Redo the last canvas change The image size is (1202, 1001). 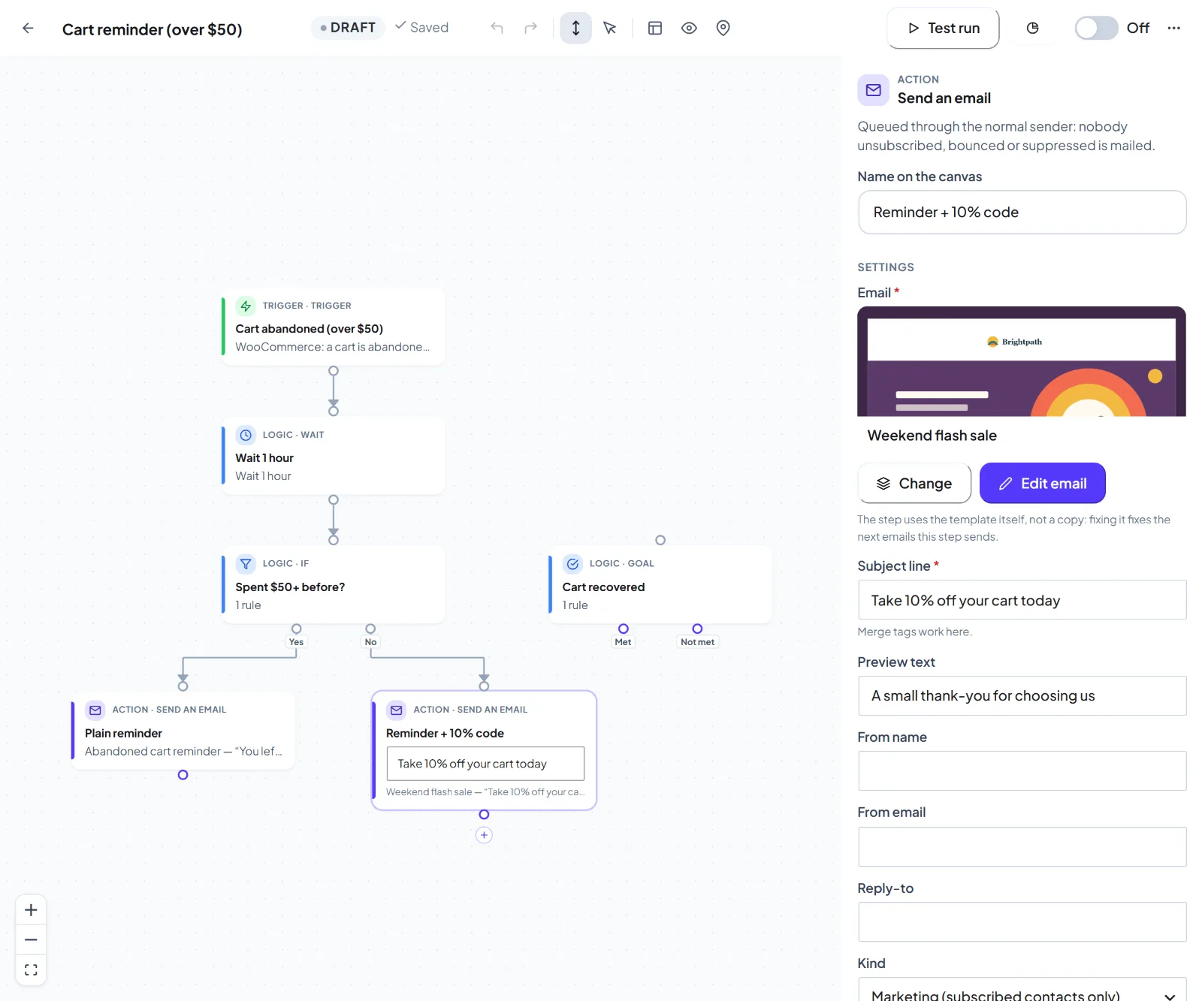point(531,28)
